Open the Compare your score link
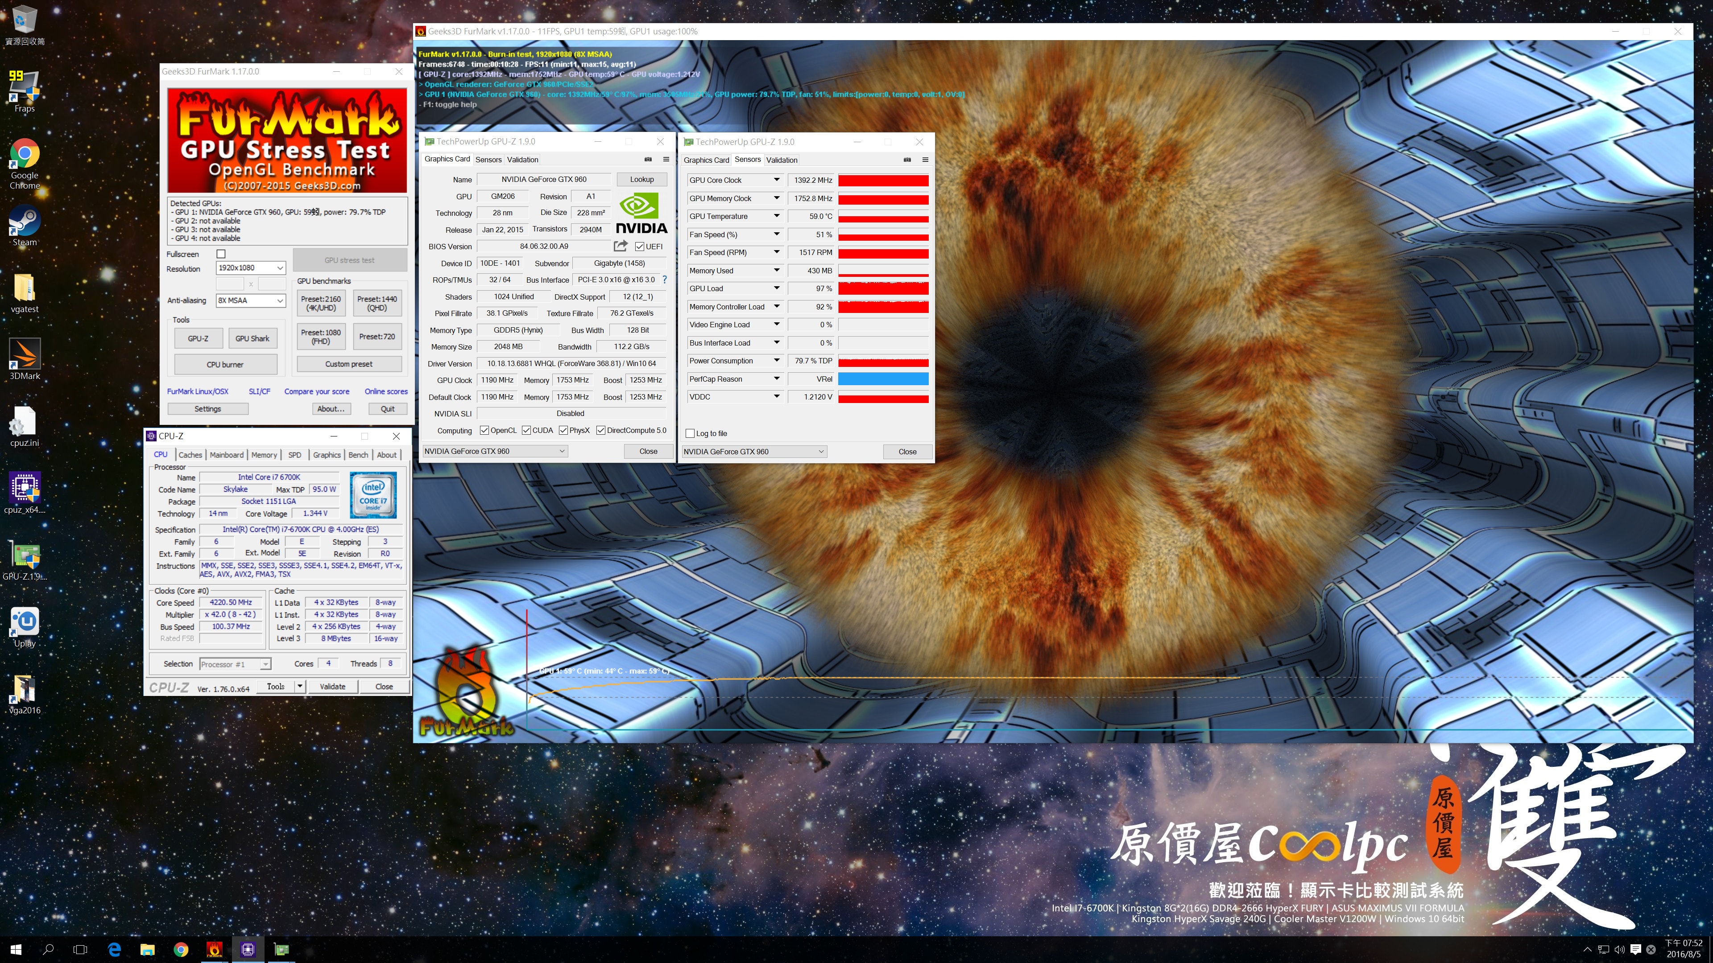This screenshot has width=1713, height=963. 317,391
